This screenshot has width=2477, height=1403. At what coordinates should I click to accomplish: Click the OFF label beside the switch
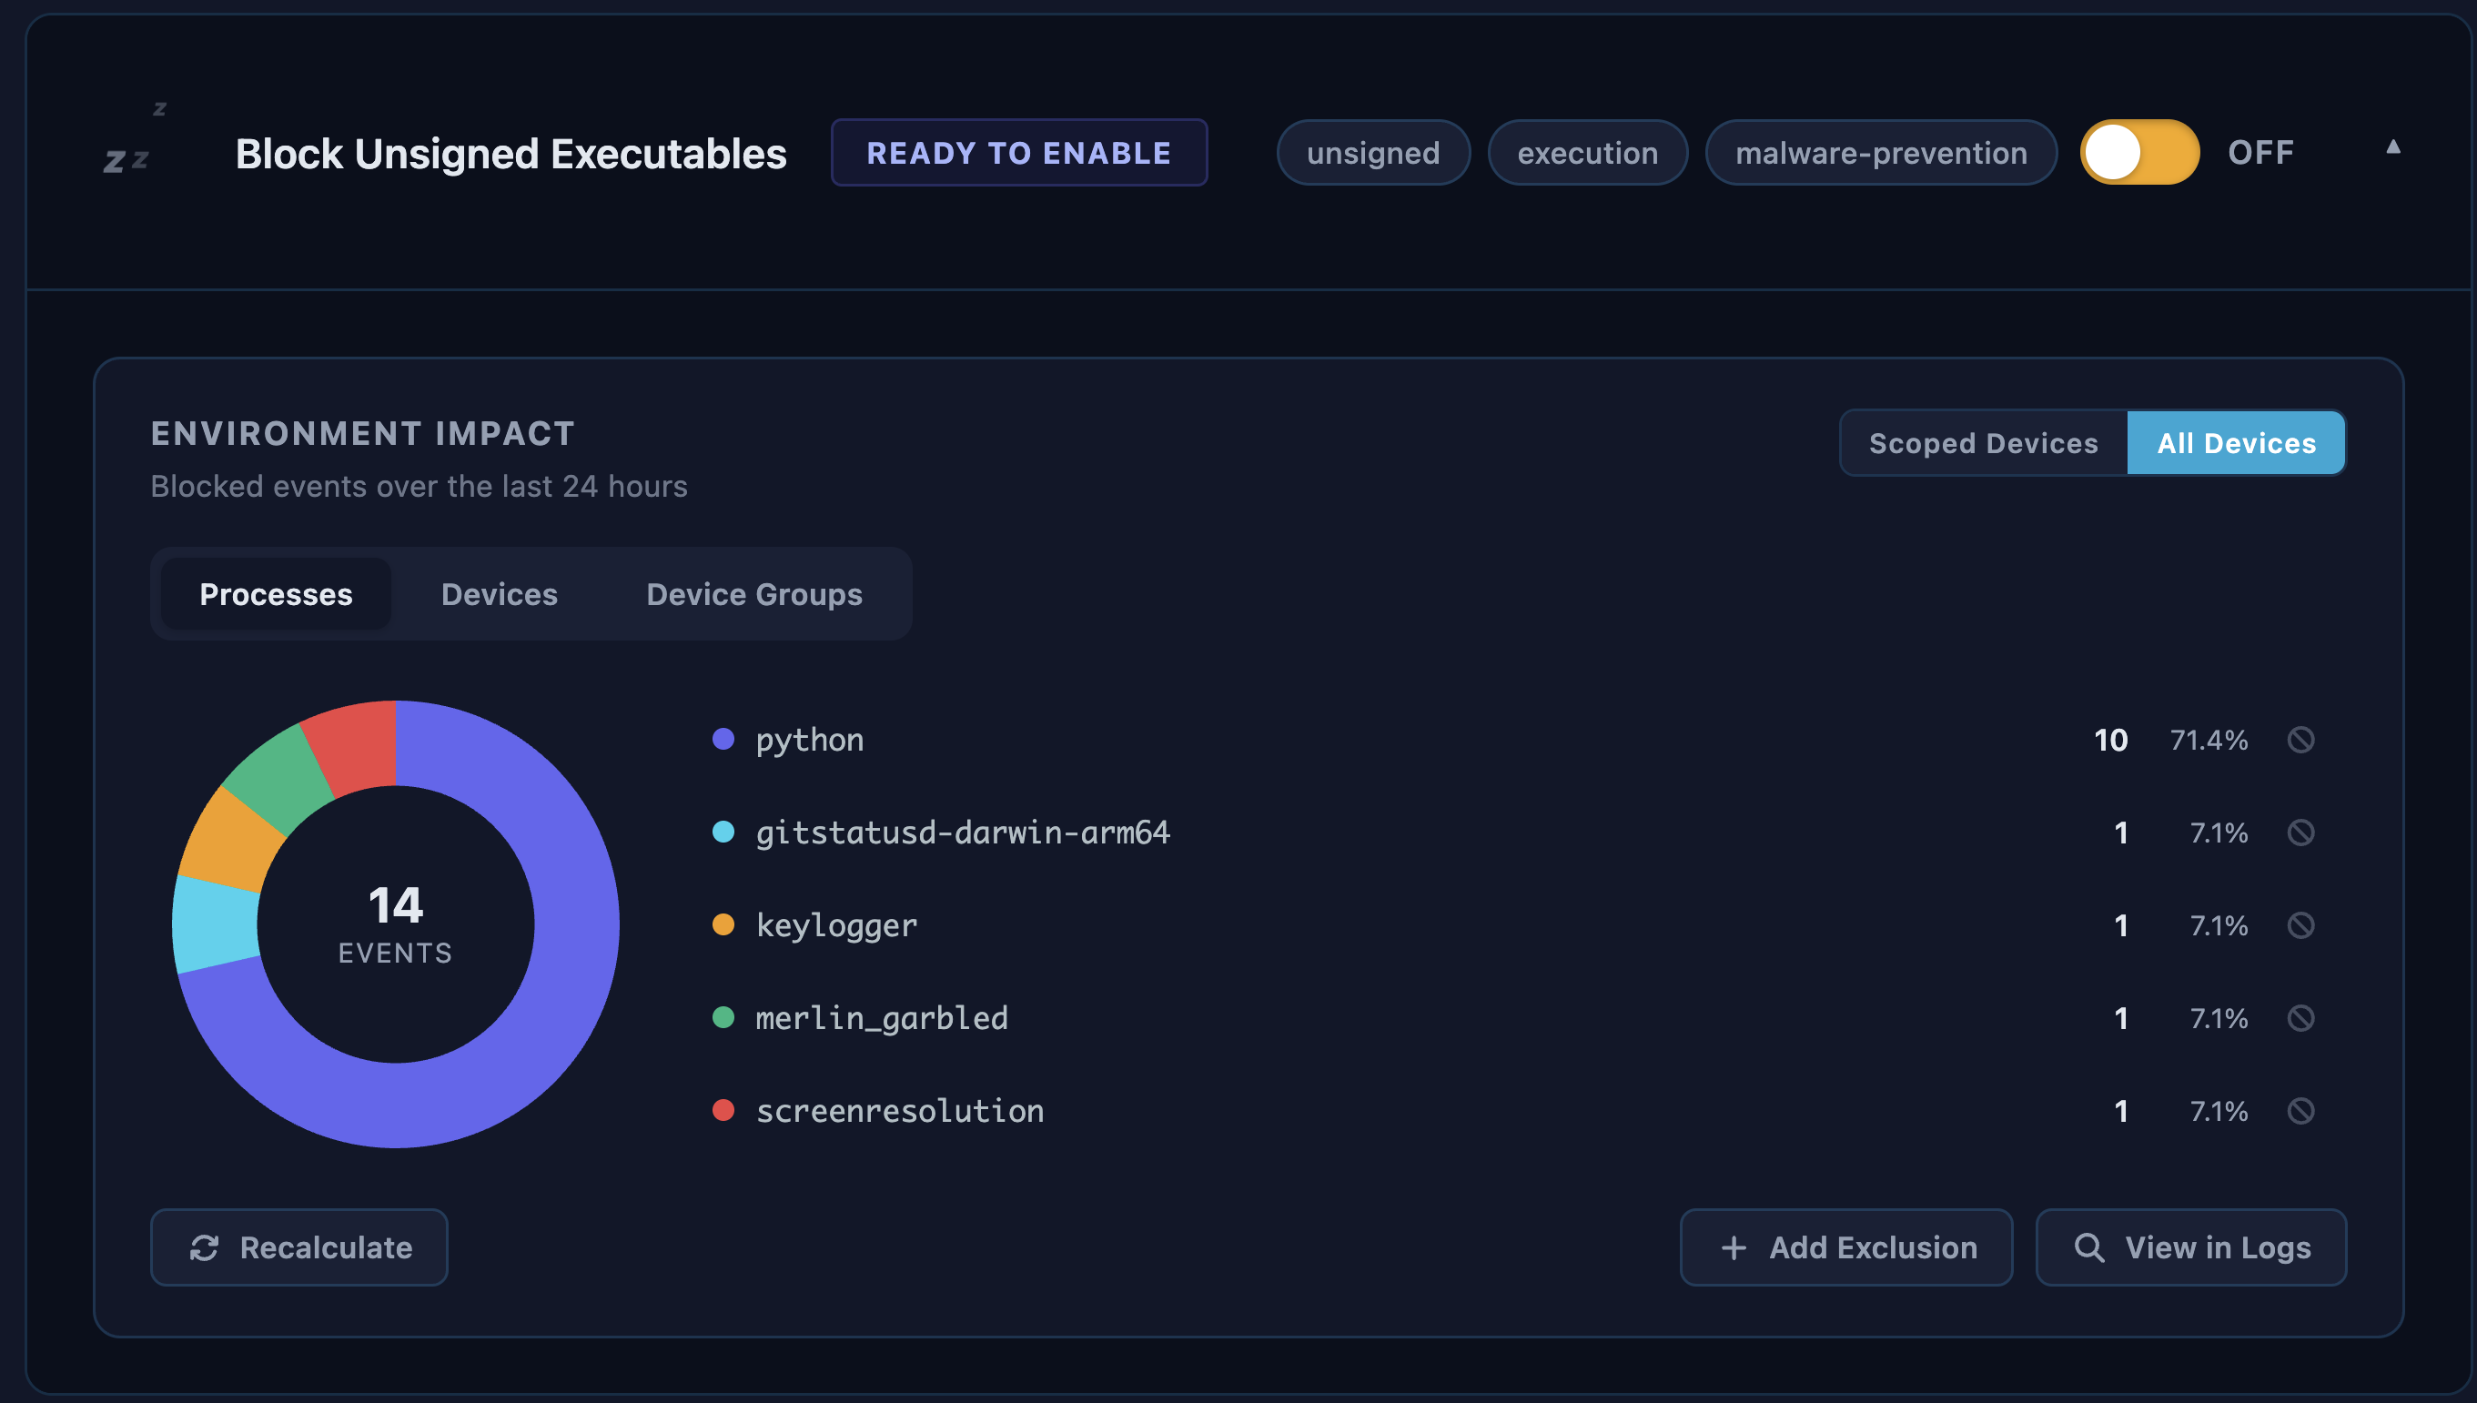[2261, 152]
